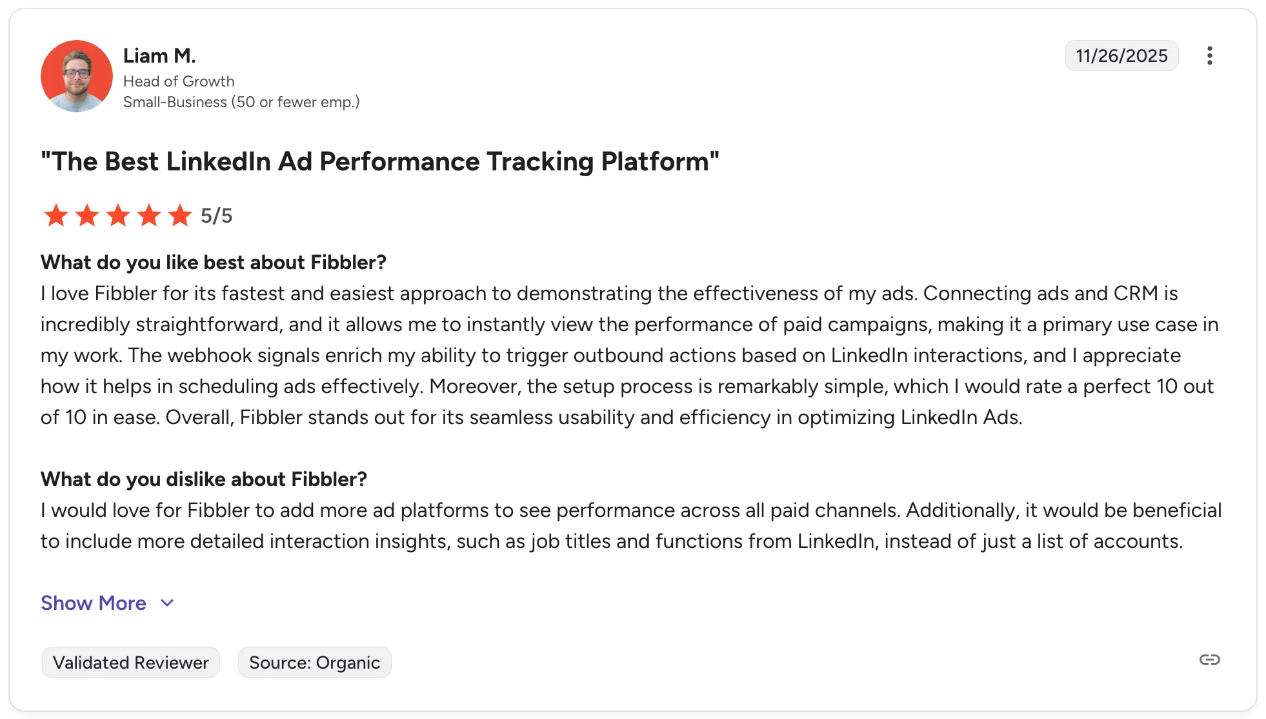Click Liam M.'s profile photo
The image size is (1266, 719).
click(x=77, y=76)
